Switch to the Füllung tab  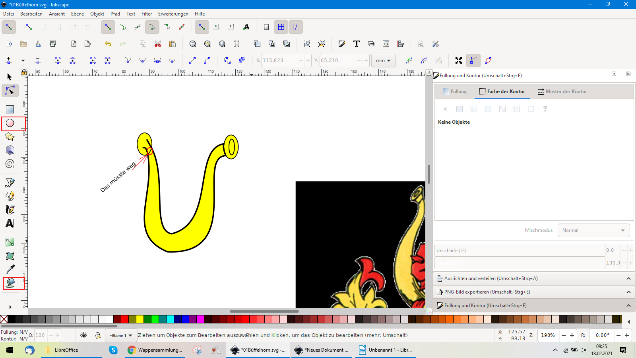pos(455,91)
